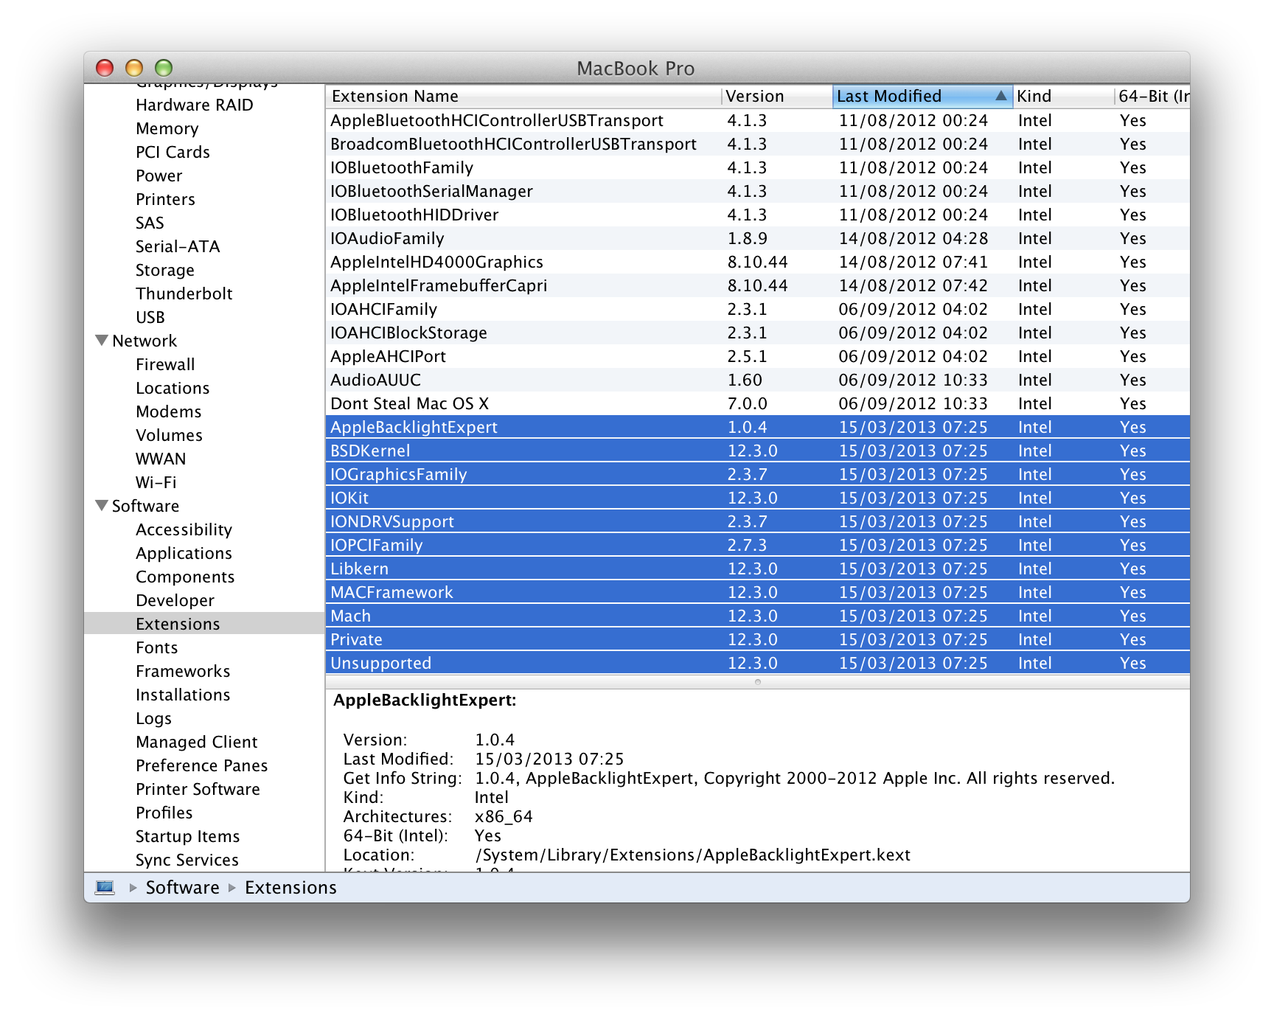Click the computer icon in the path bar
Viewport: 1274px width, 1019px height.
[105, 887]
